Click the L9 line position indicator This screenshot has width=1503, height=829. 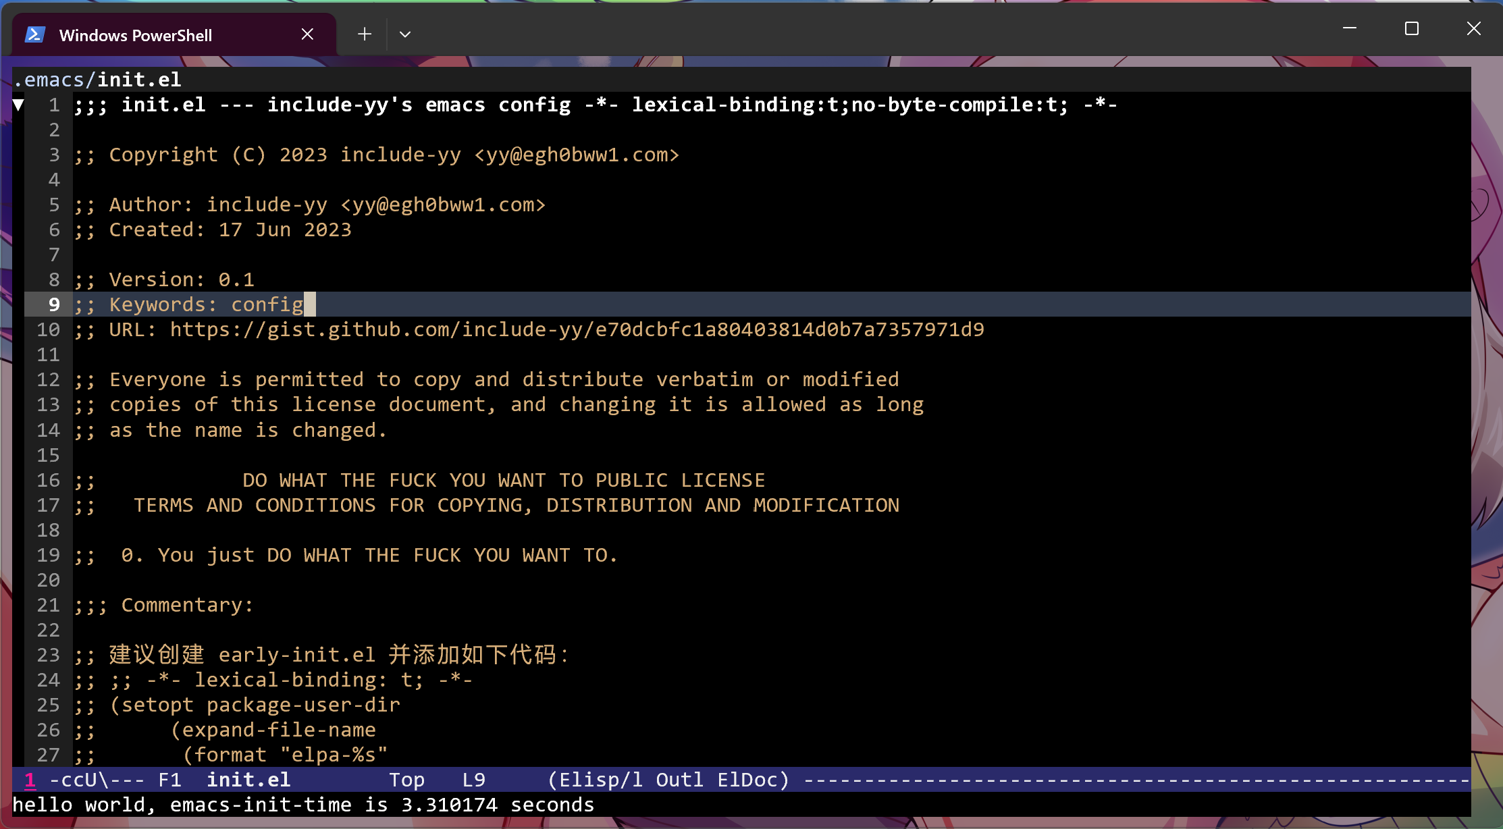click(x=473, y=780)
